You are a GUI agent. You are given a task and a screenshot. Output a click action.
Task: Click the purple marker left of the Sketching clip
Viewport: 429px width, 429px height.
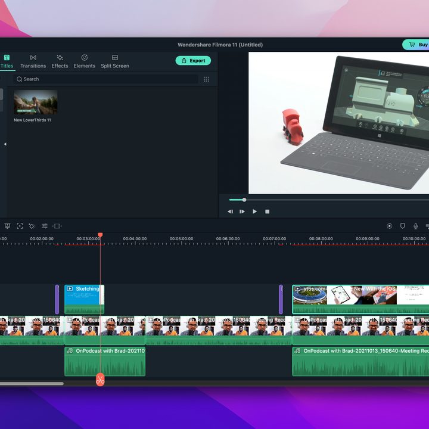point(57,299)
